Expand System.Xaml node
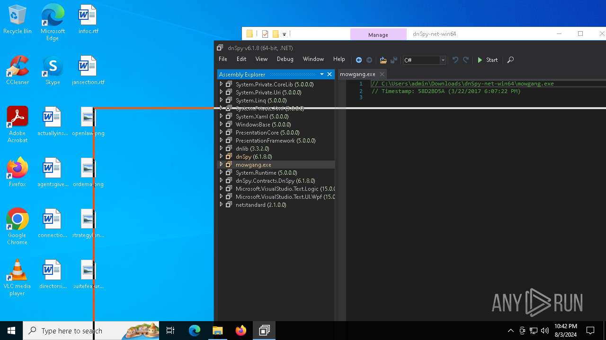The width and height of the screenshot is (606, 340). [x=221, y=116]
